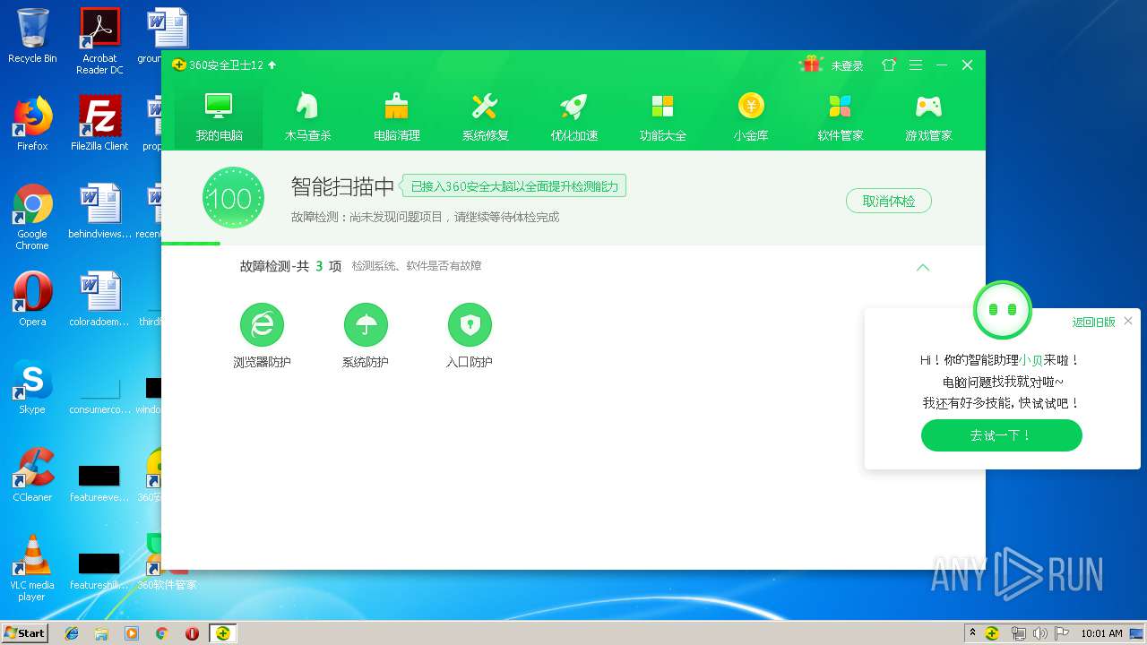Open the behindviews Word document icon
The width and height of the screenshot is (1147, 645).
pos(99,211)
